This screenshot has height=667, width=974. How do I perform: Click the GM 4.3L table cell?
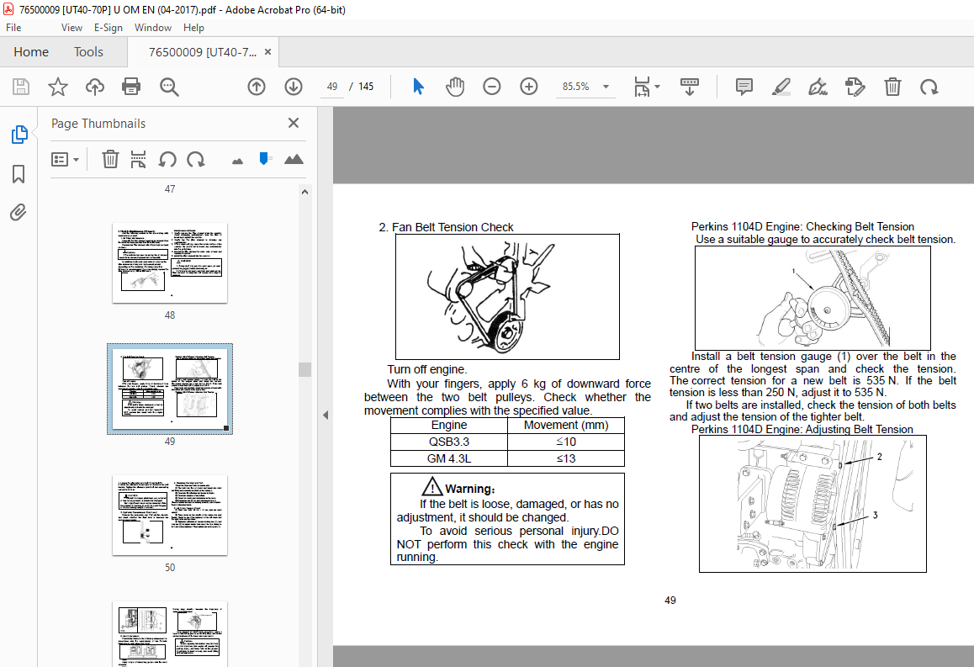[449, 458]
